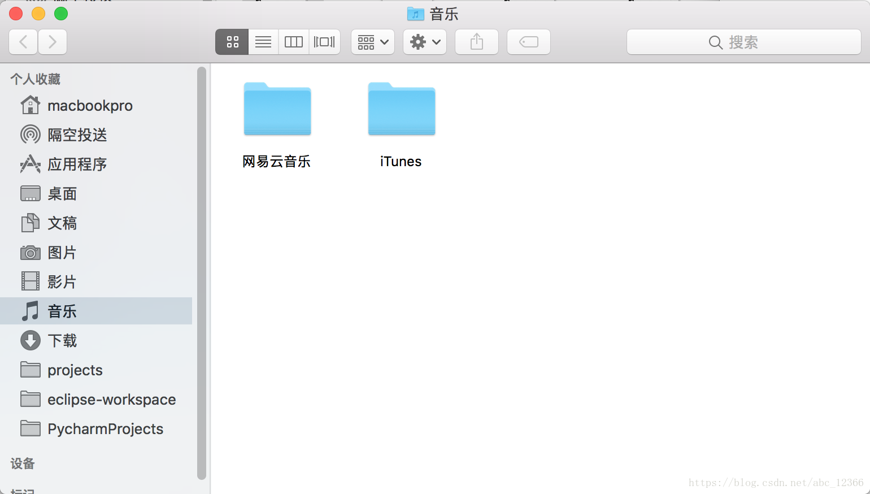
Task: Switch to list view mode
Action: 263,42
